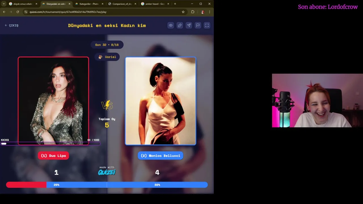Click the Son abone: Lordofcrow text
Viewport: 363px width, 204px height.
pos(328,7)
